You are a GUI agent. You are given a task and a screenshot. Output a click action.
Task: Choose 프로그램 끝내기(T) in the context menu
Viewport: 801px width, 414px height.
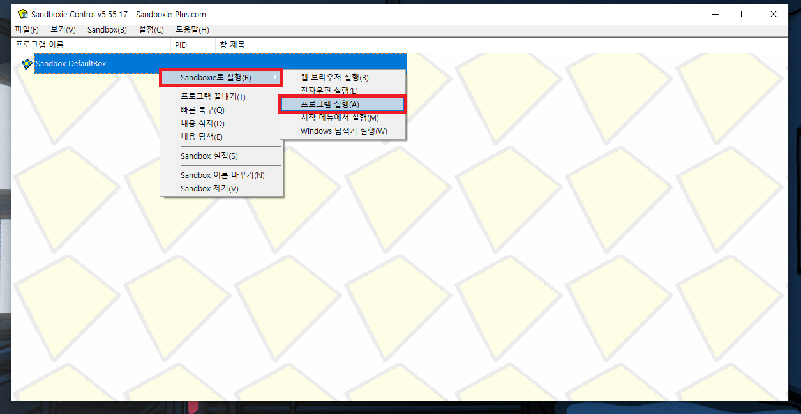pyautogui.click(x=221, y=97)
